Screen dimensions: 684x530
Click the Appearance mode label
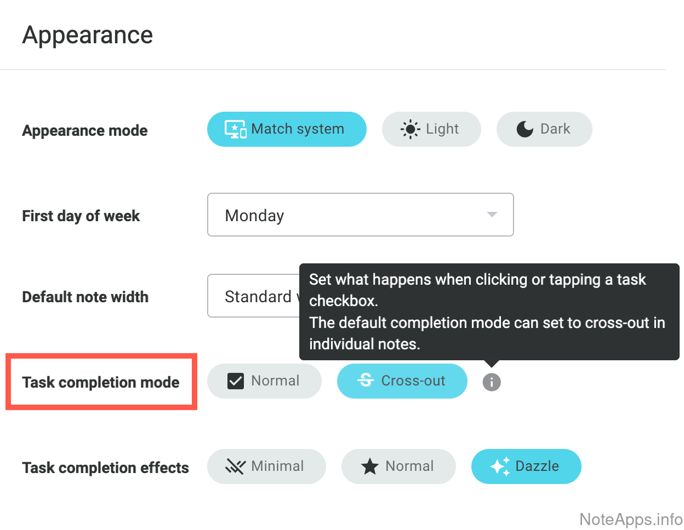[85, 130]
